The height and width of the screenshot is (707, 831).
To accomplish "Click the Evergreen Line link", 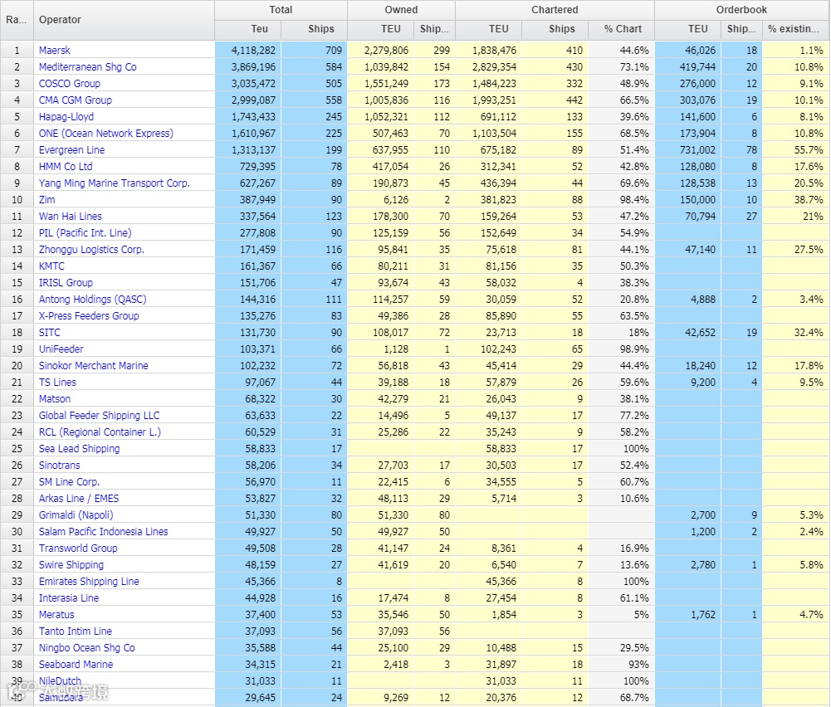I will pos(71,150).
